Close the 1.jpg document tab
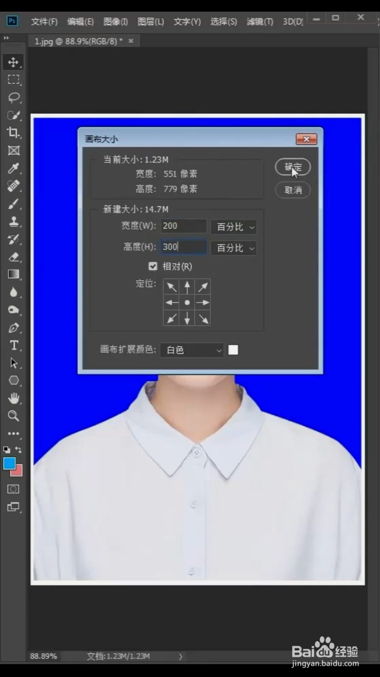The height and width of the screenshot is (677, 380). pos(131,41)
